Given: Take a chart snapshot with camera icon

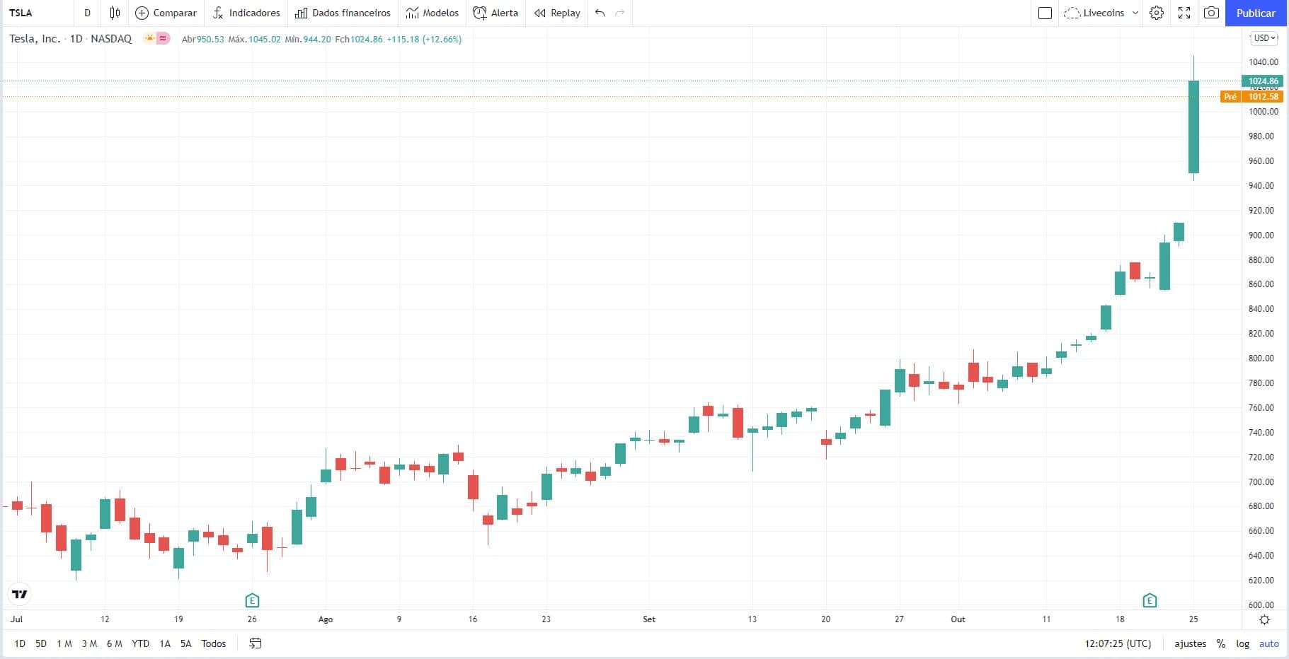Looking at the screenshot, I should point(1212,13).
